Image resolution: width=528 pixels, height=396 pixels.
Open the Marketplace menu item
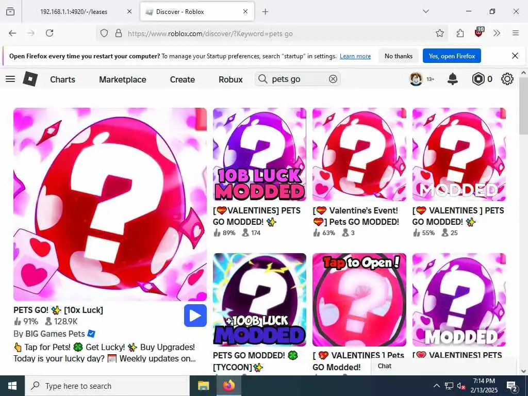tap(123, 79)
